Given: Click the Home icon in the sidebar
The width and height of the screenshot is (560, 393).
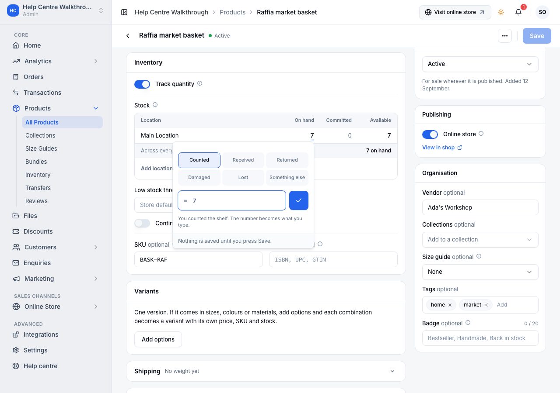Looking at the screenshot, I should point(16,45).
